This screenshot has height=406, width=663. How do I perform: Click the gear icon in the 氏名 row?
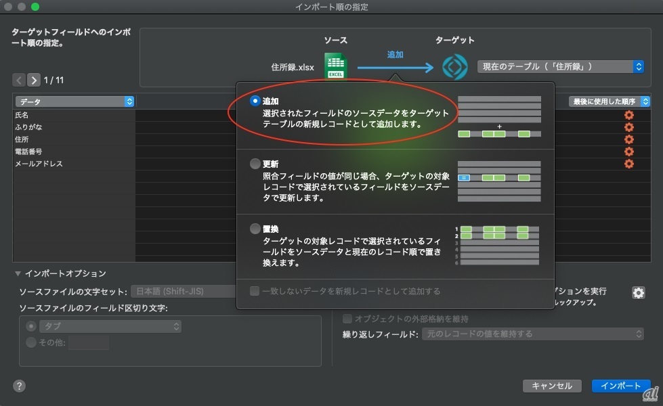tap(628, 115)
